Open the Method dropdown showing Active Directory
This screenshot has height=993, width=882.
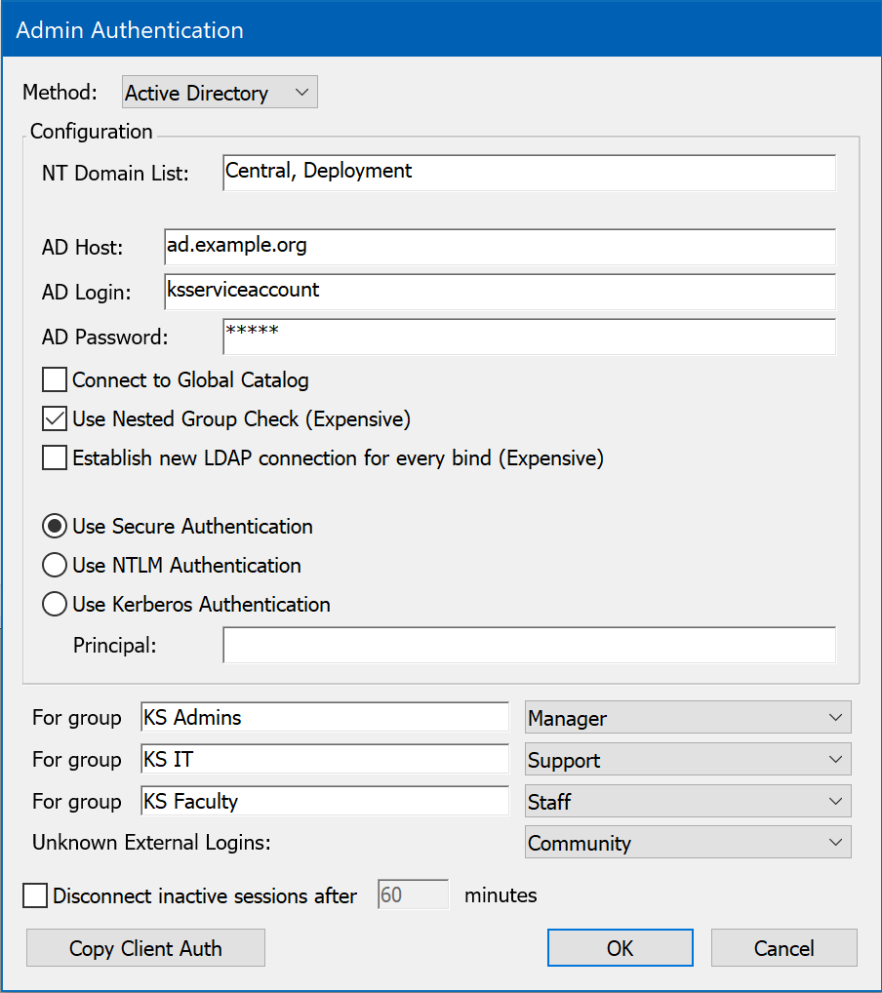tap(220, 93)
